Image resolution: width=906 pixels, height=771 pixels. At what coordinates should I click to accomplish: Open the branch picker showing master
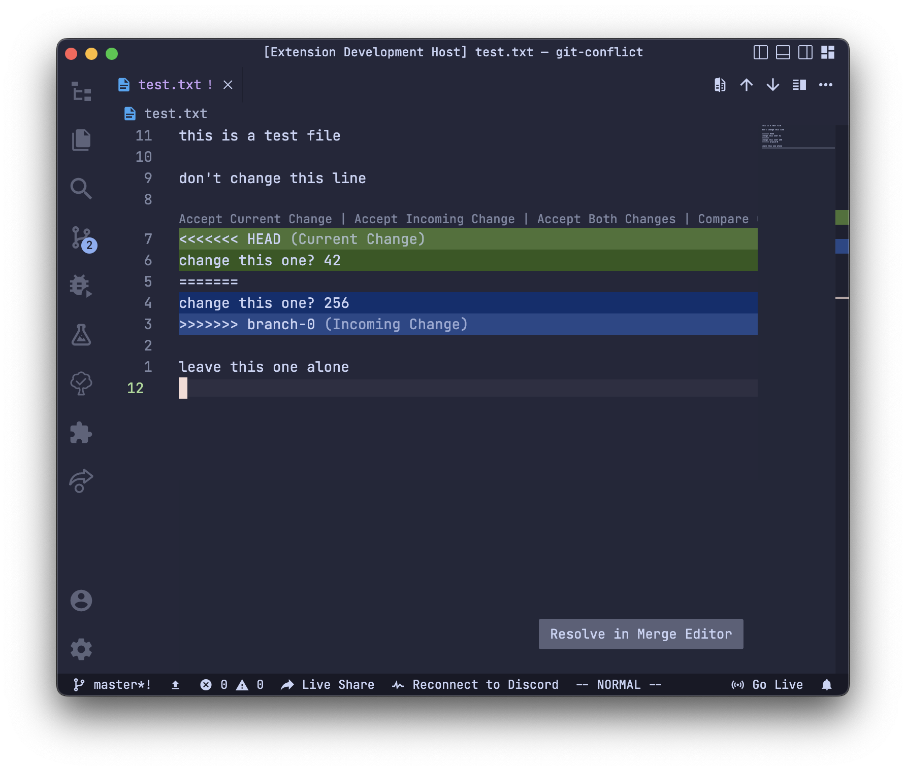pyautogui.click(x=112, y=684)
